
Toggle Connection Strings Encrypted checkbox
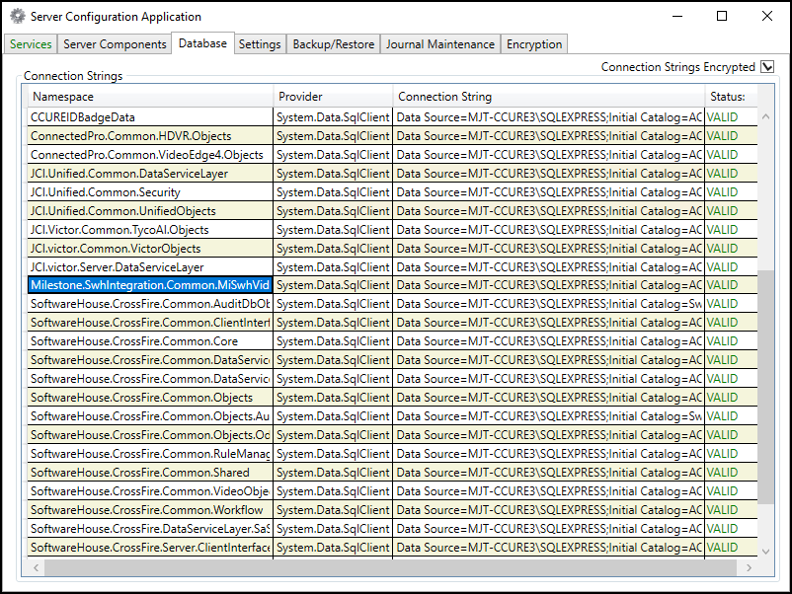[767, 67]
